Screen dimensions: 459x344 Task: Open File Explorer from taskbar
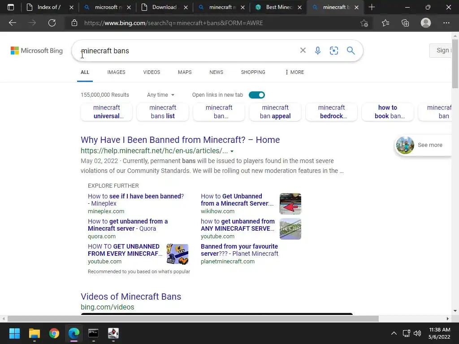coord(34,333)
